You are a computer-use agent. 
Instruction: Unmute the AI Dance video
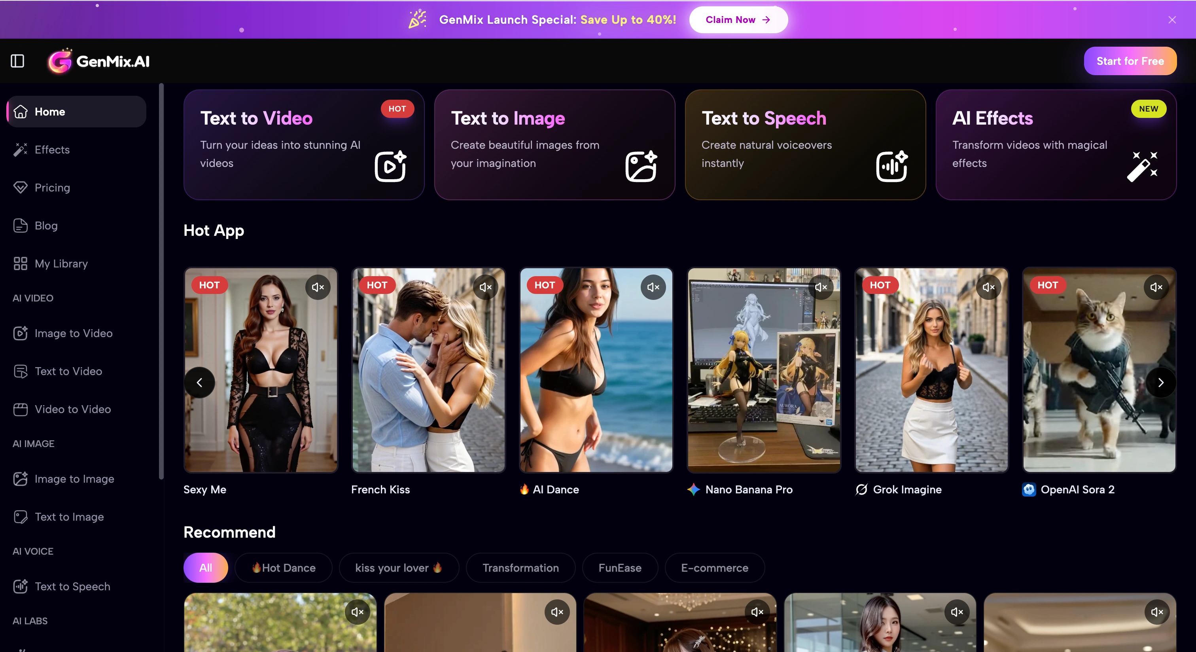(653, 287)
